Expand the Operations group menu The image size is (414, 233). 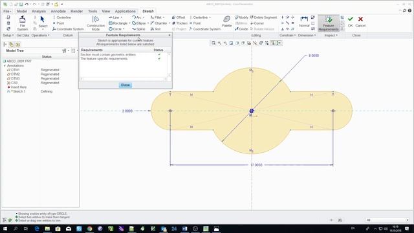[40, 35]
